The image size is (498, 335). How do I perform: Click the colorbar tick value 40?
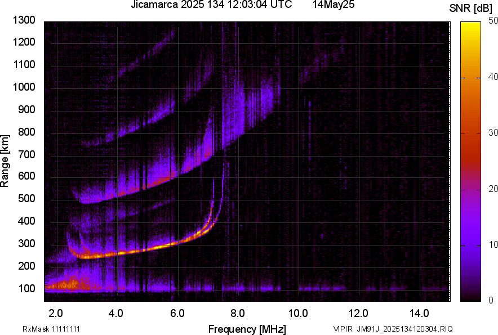(493, 77)
